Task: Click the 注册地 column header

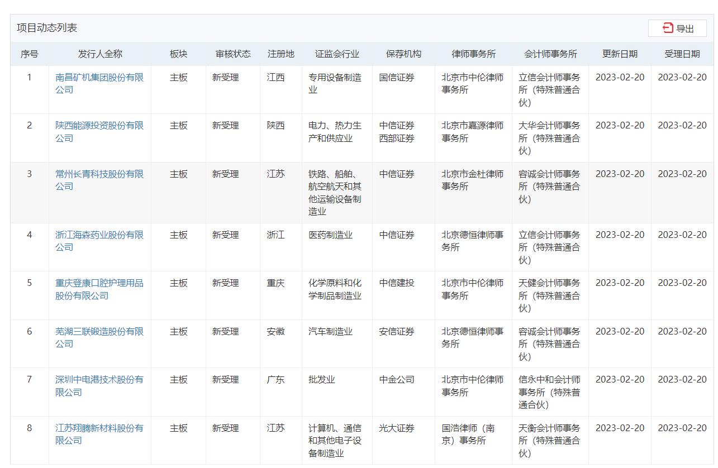Action: coord(281,54)
